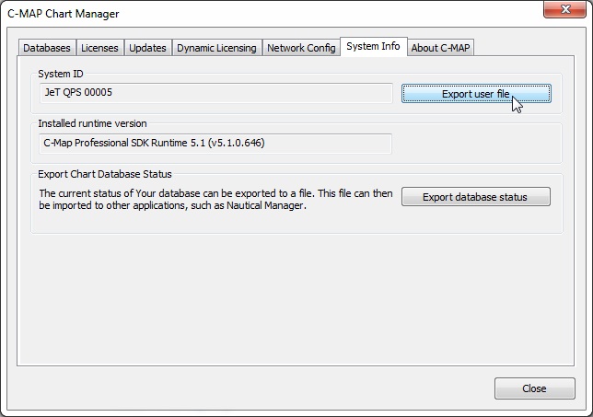The height and width of the screenshot is (417, 593).
Task: Switch to the Databases tab
Action: coord(46,48)
